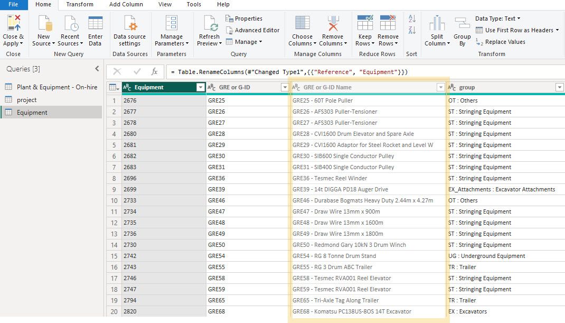
Task: Click the Remove Rows icon
Action: tap(388, 22)
